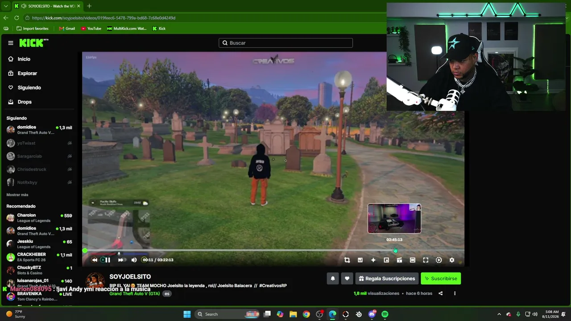This screenshot has width=571, height=321.
Task: Open the YouTube bookmark
Action: 91,29
